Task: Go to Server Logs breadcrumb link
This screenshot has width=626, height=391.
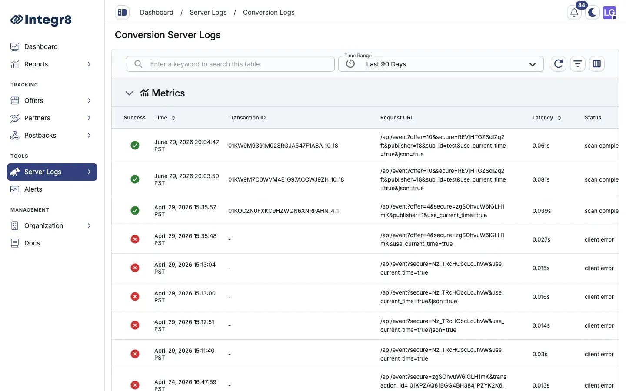Action: 208,13
